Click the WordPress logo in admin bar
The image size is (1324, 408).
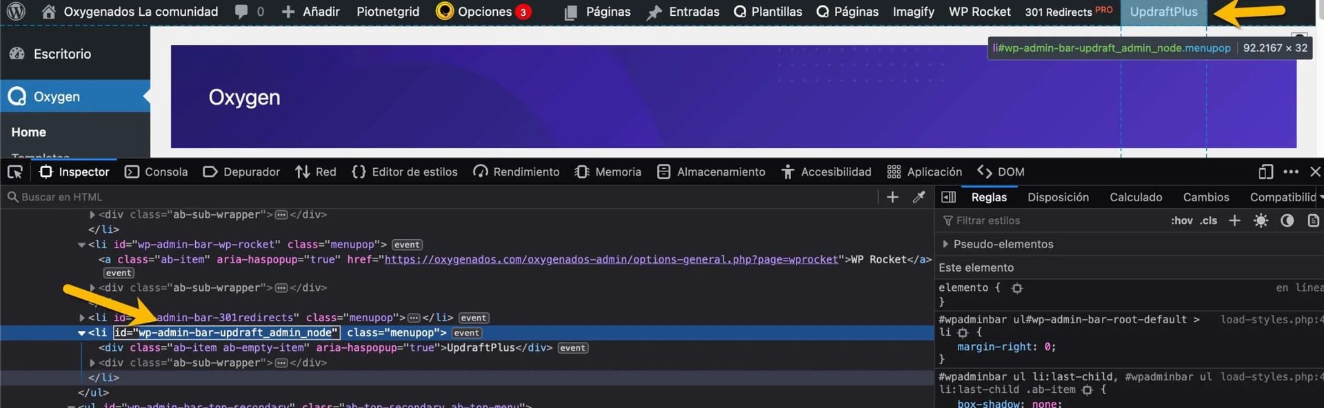pos(16,12)
